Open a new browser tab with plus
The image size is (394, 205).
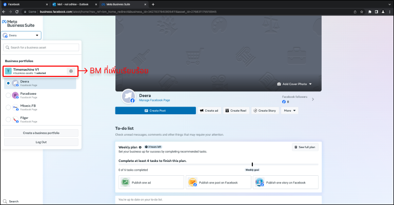(153, 4)
